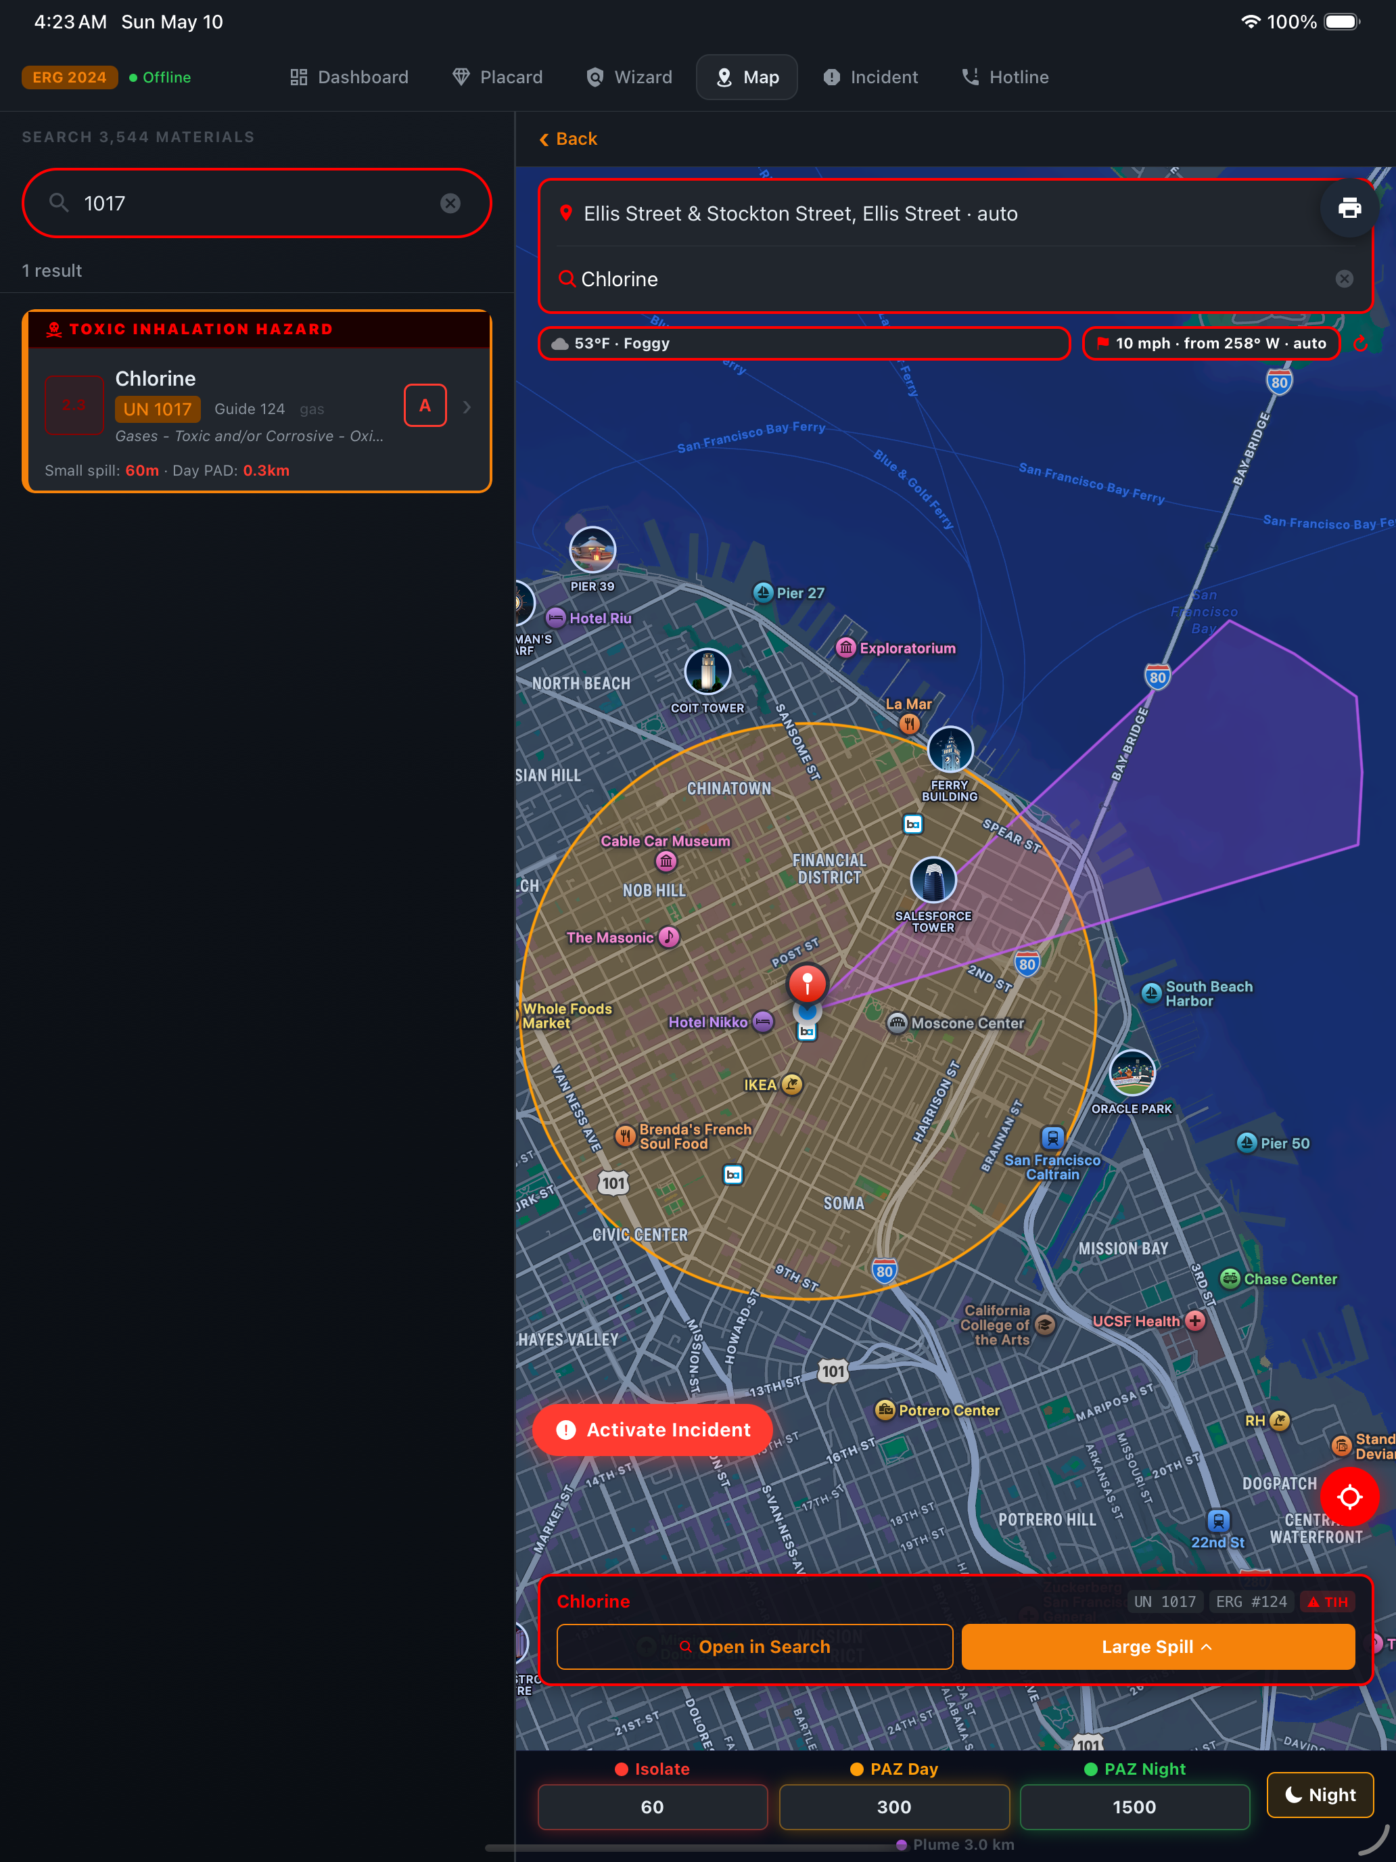Viewport: 1396px width, 1862px height.
Task: Tap the Oracle Park landmark icon
Action: coord(1132,1073)
